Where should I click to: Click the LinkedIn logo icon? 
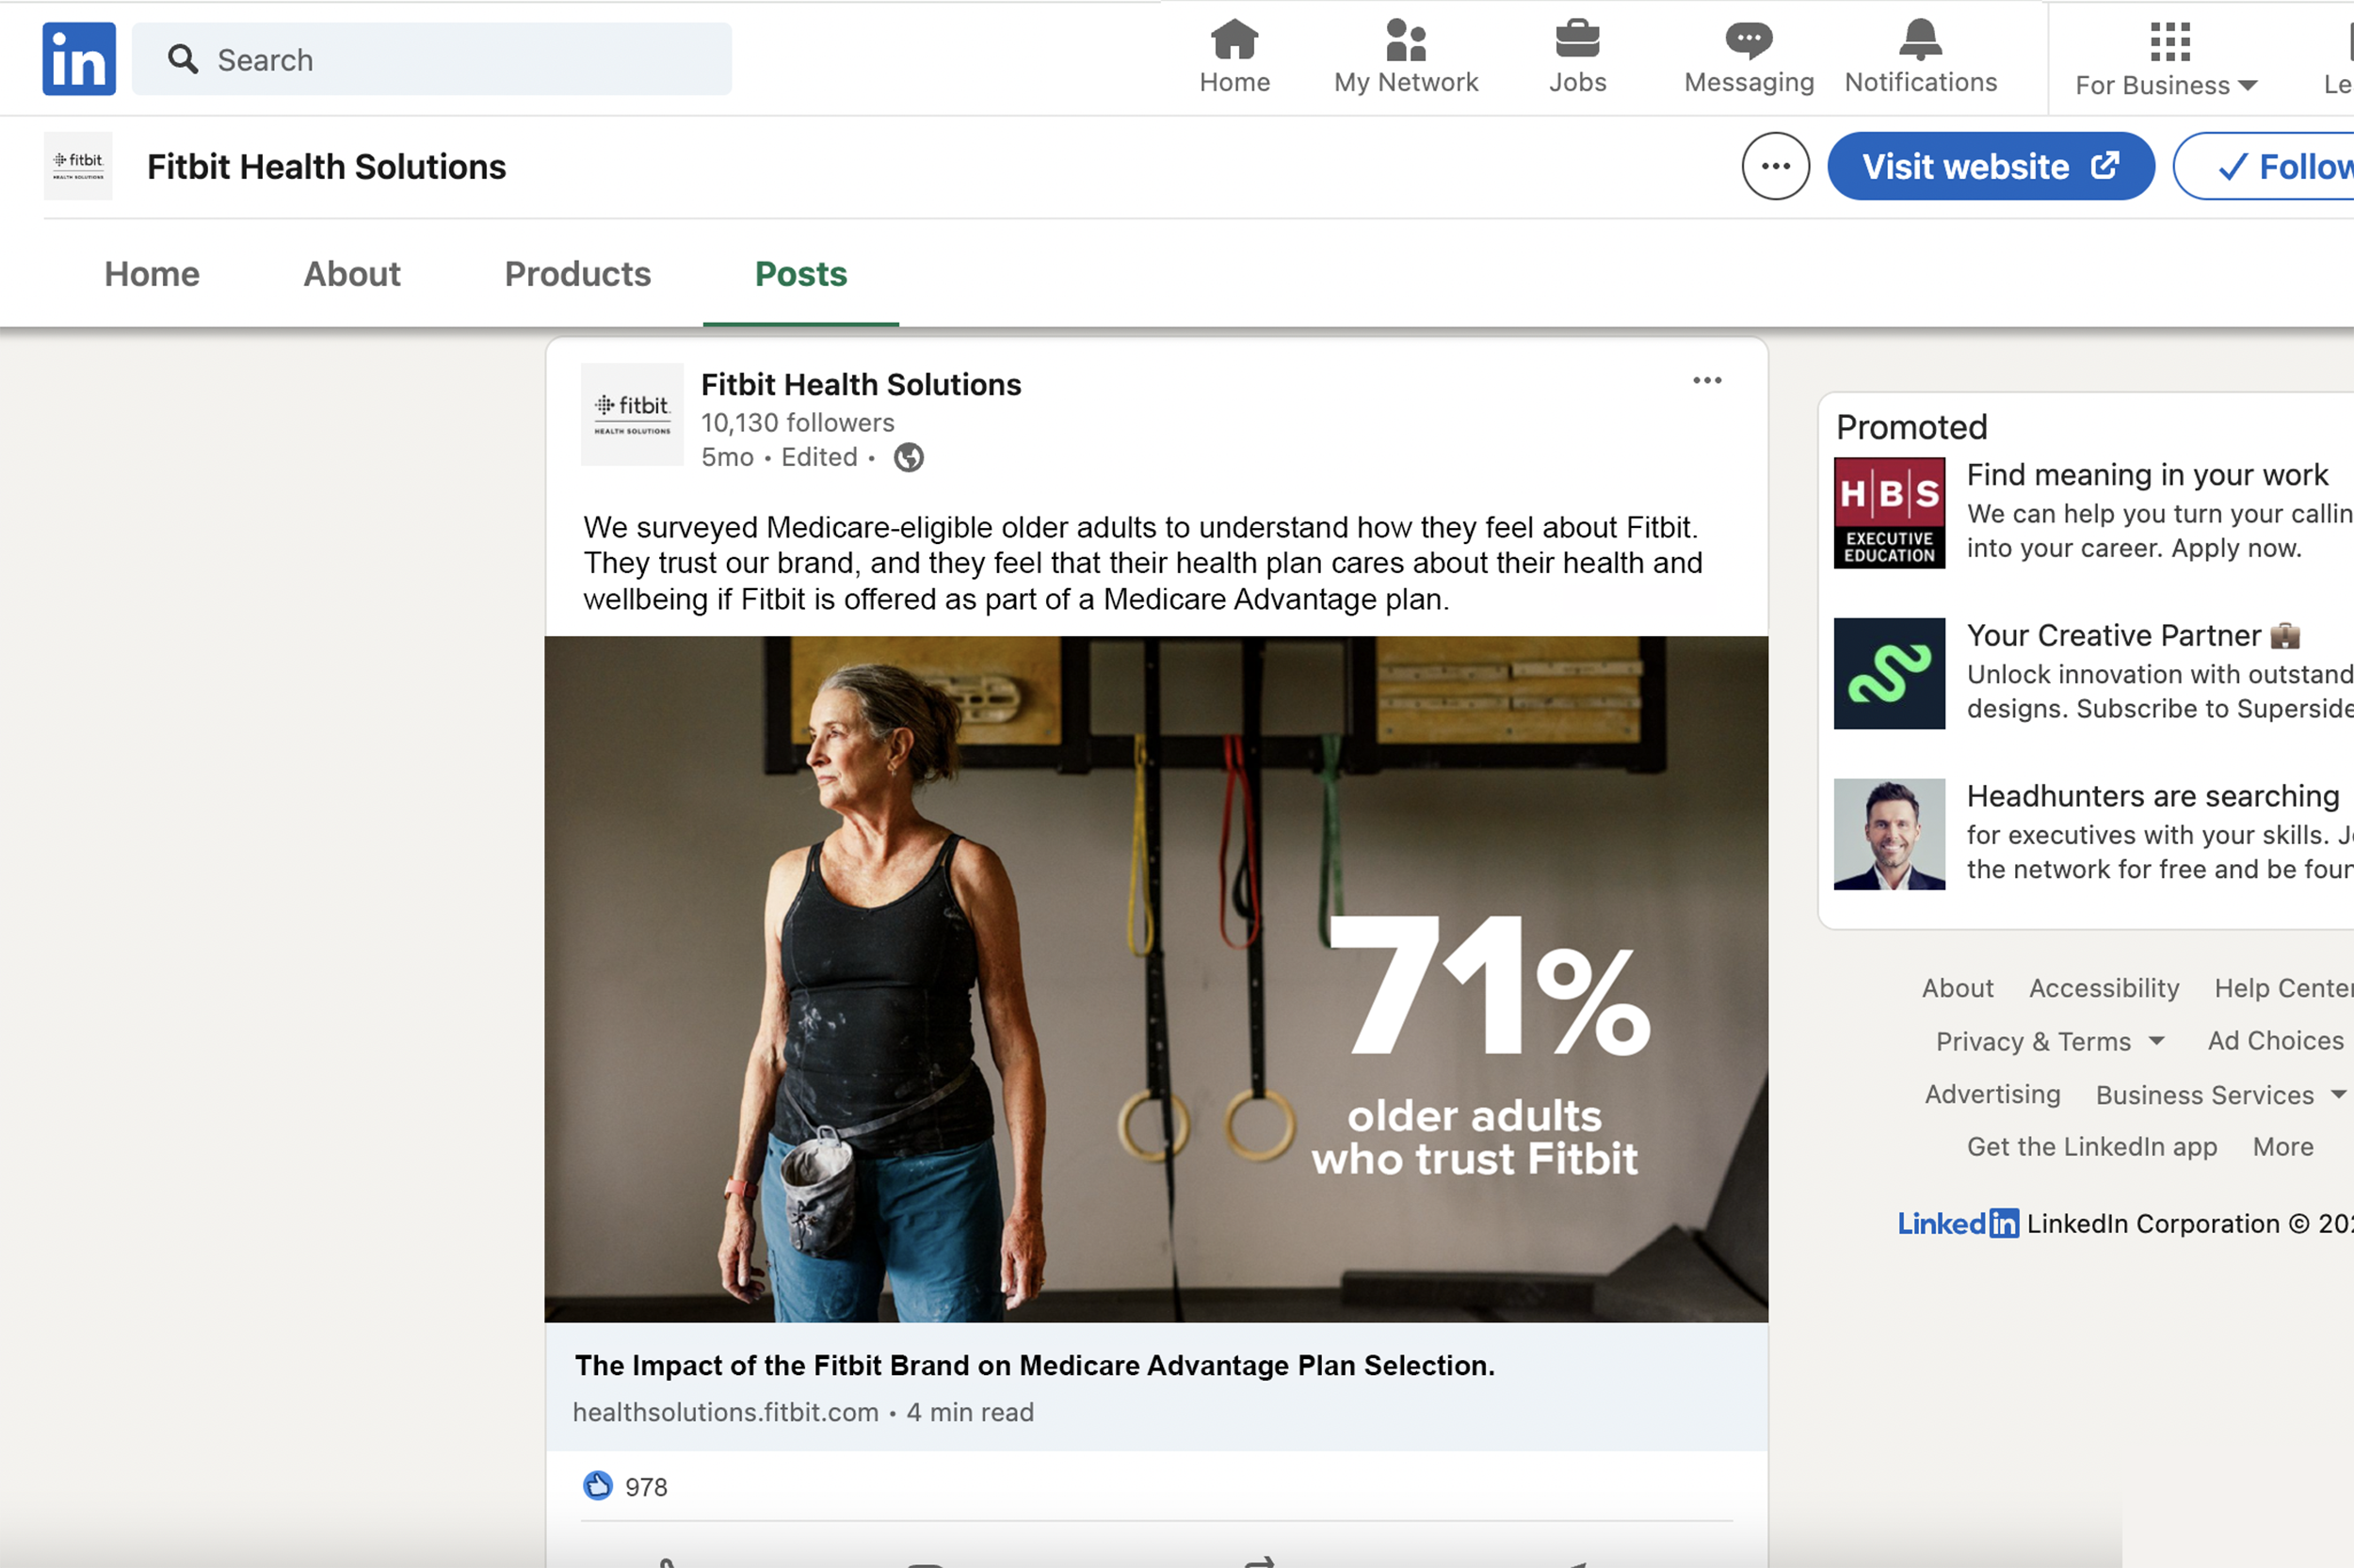78,59
